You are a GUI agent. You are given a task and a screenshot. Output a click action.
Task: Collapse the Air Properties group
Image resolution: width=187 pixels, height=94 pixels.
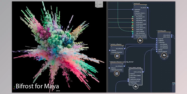[x=135, y=15]
